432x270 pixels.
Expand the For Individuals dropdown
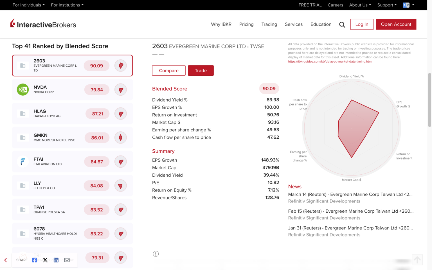pyautogui.click(x=28, y=5)
